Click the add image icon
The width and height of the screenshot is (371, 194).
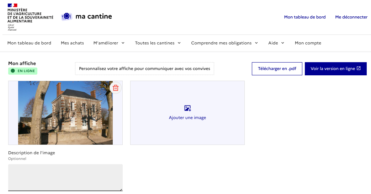[x=187, y=108]
